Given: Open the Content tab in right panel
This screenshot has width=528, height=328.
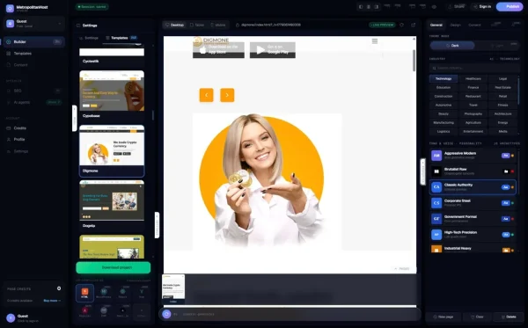Looking at the screenshot, I should (x=474, y=25).
